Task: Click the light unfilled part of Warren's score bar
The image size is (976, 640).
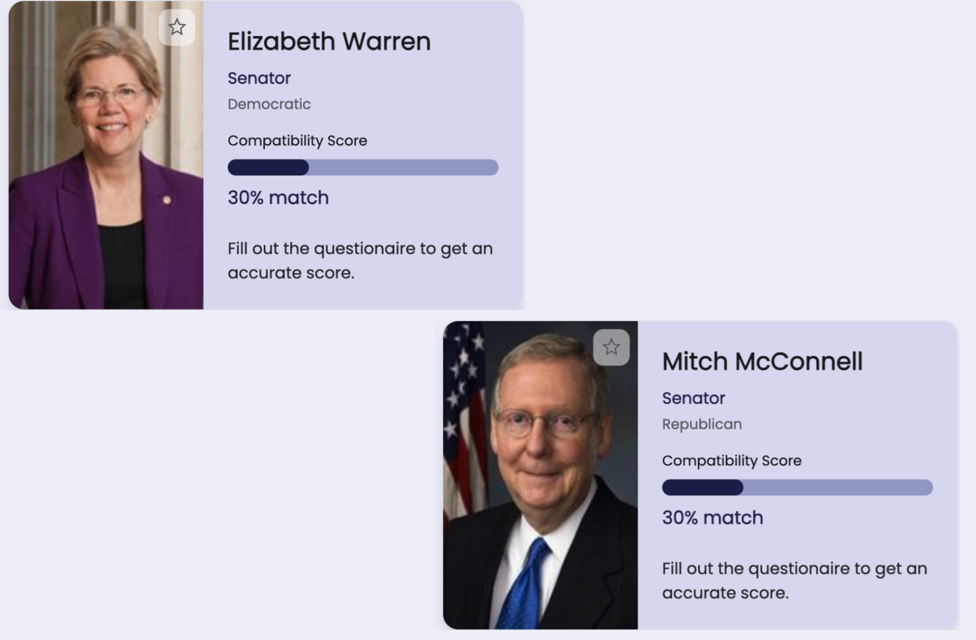Action: (403, 167)
